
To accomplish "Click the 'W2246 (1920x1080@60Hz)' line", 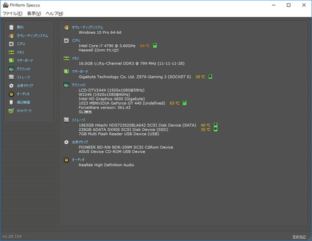I will tap(104, 94).
